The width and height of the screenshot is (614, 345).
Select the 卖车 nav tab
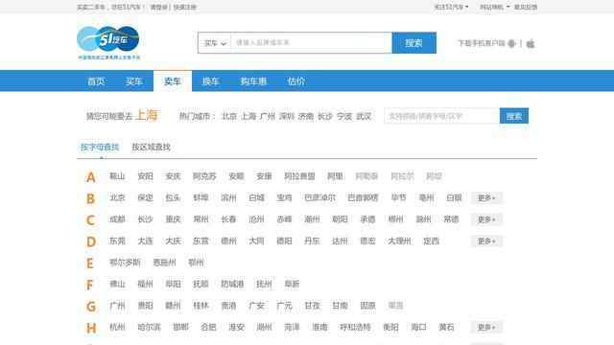pos(173,81)
